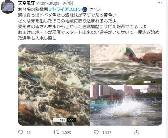Screen dimensions: 168x138
Task: Click the Olympic rings logo in left photo
Action: pos(71,120)
